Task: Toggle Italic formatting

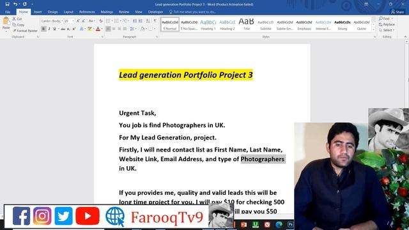Action: (x=49, y=29)
